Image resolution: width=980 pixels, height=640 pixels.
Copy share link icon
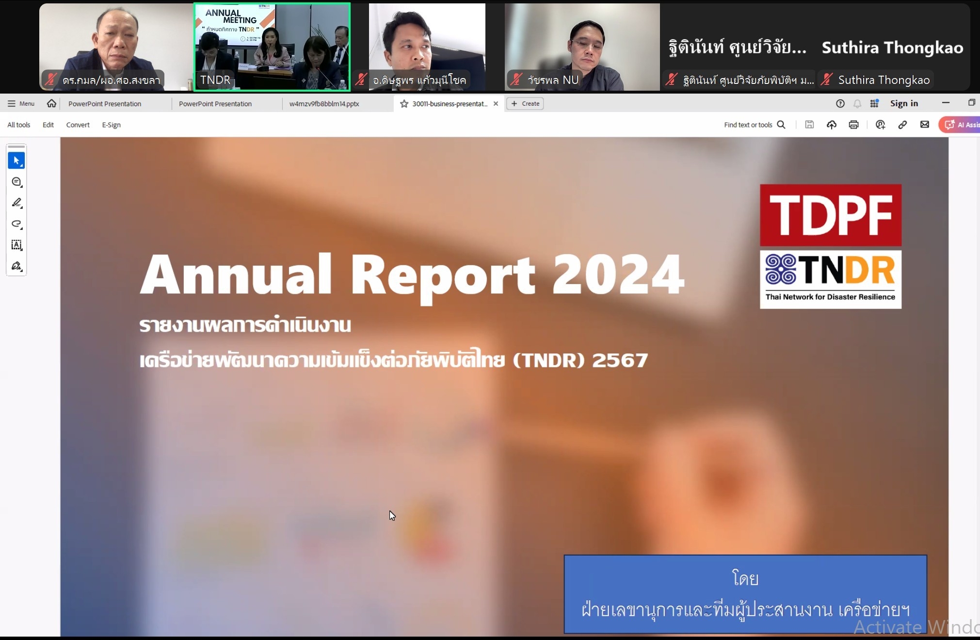[902, 125]
